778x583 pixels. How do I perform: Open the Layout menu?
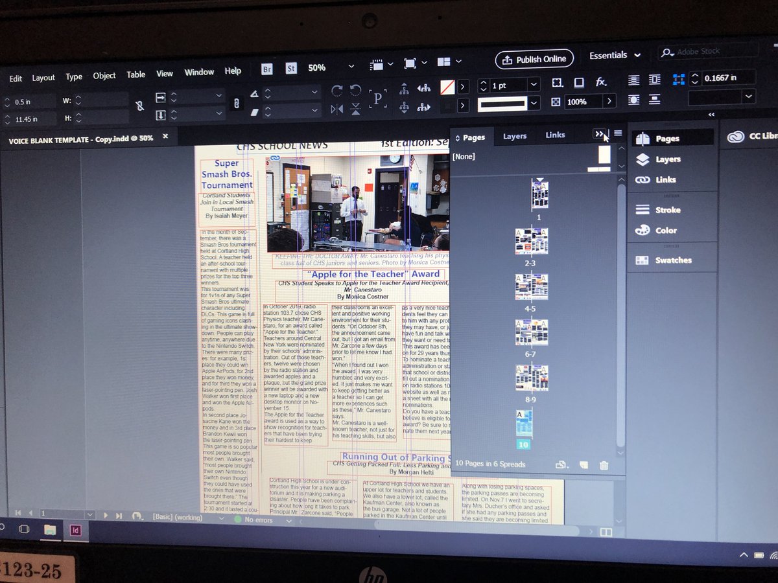click(43, 78)
